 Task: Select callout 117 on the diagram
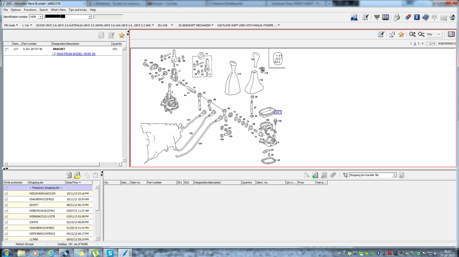pos(278,112)
